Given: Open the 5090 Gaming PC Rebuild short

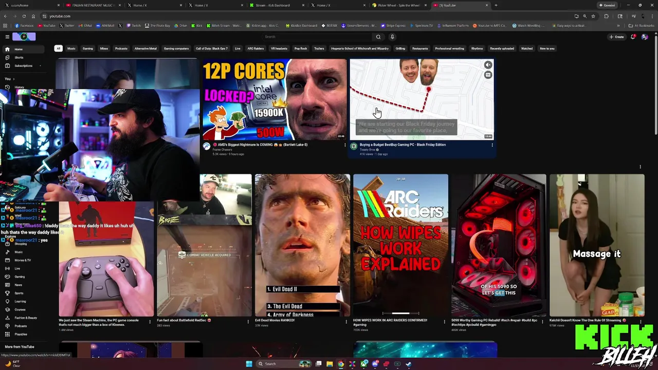Looking at the screenshot, I should click(499, 245).
